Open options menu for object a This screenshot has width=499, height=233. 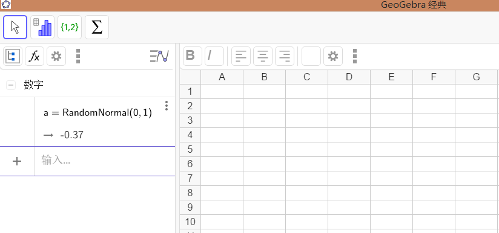coord(167,106)
